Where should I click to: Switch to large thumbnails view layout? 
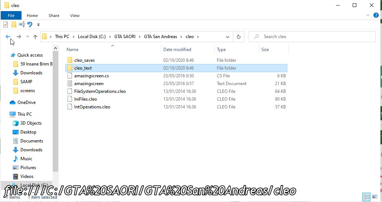point(375,197)
